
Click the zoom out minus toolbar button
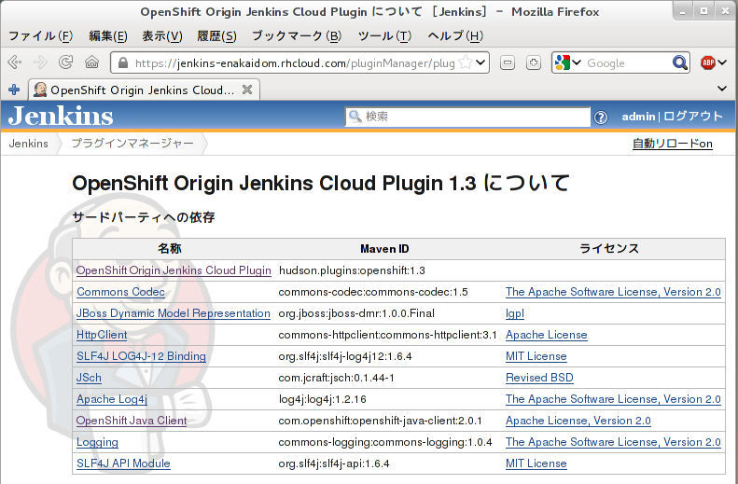point(508,62)
